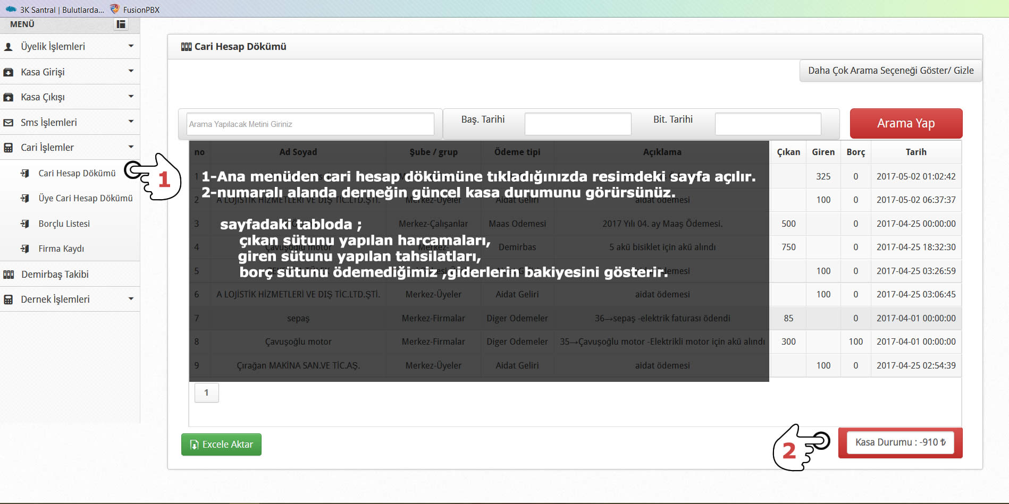Click the green Excele Aktar button

221,445
